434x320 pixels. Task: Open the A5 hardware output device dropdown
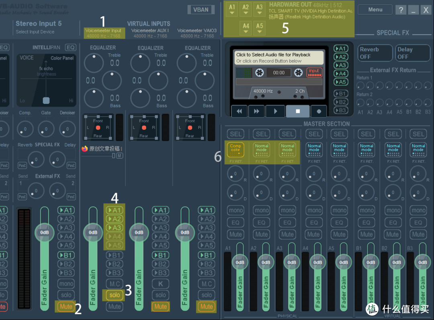259,28
